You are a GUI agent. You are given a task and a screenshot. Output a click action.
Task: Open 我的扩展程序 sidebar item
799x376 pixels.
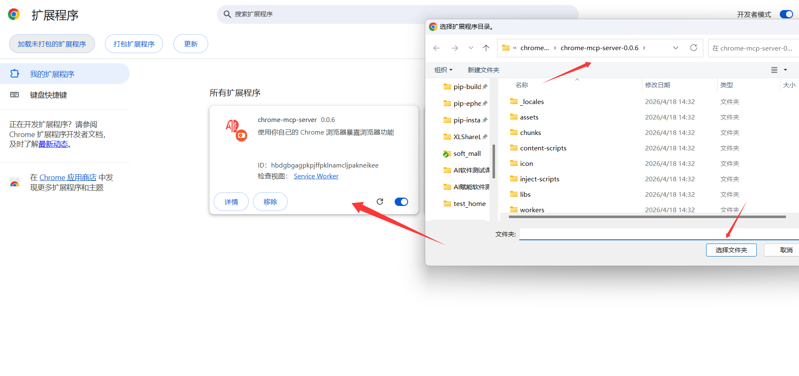pos(65,74)
